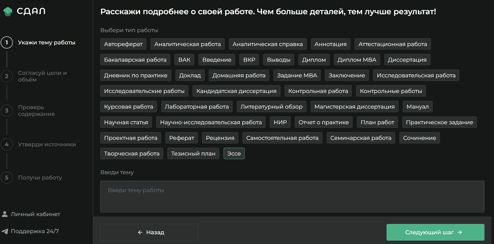Click the step 2 circle icon
This screenshot has height=244, width=494.
(x=7, y=76)
